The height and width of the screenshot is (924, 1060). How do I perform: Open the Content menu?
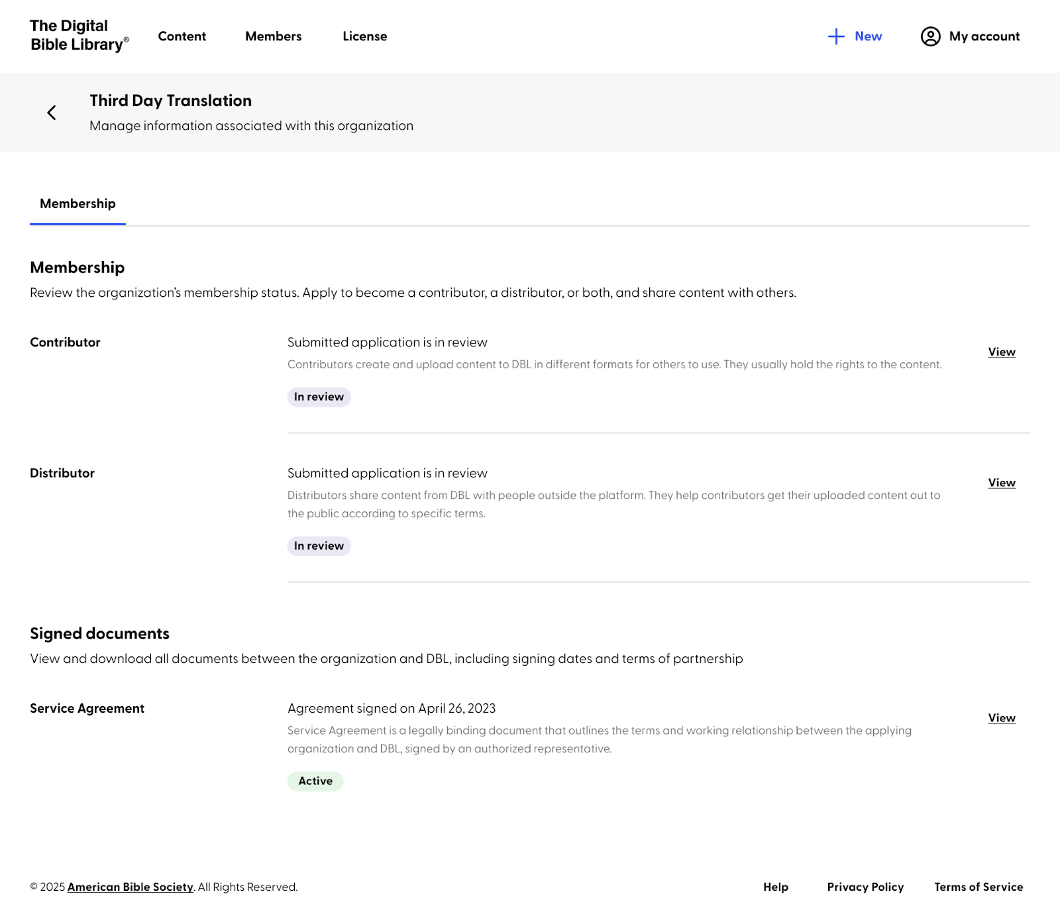(x=182, y=36)
